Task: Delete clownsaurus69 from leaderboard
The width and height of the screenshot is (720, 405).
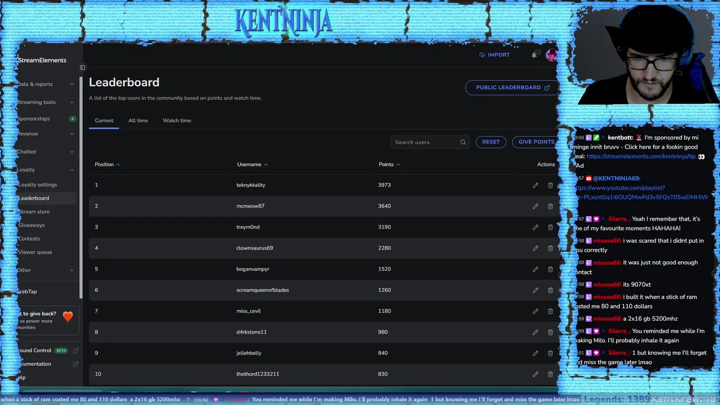Action: pos(550,248)
